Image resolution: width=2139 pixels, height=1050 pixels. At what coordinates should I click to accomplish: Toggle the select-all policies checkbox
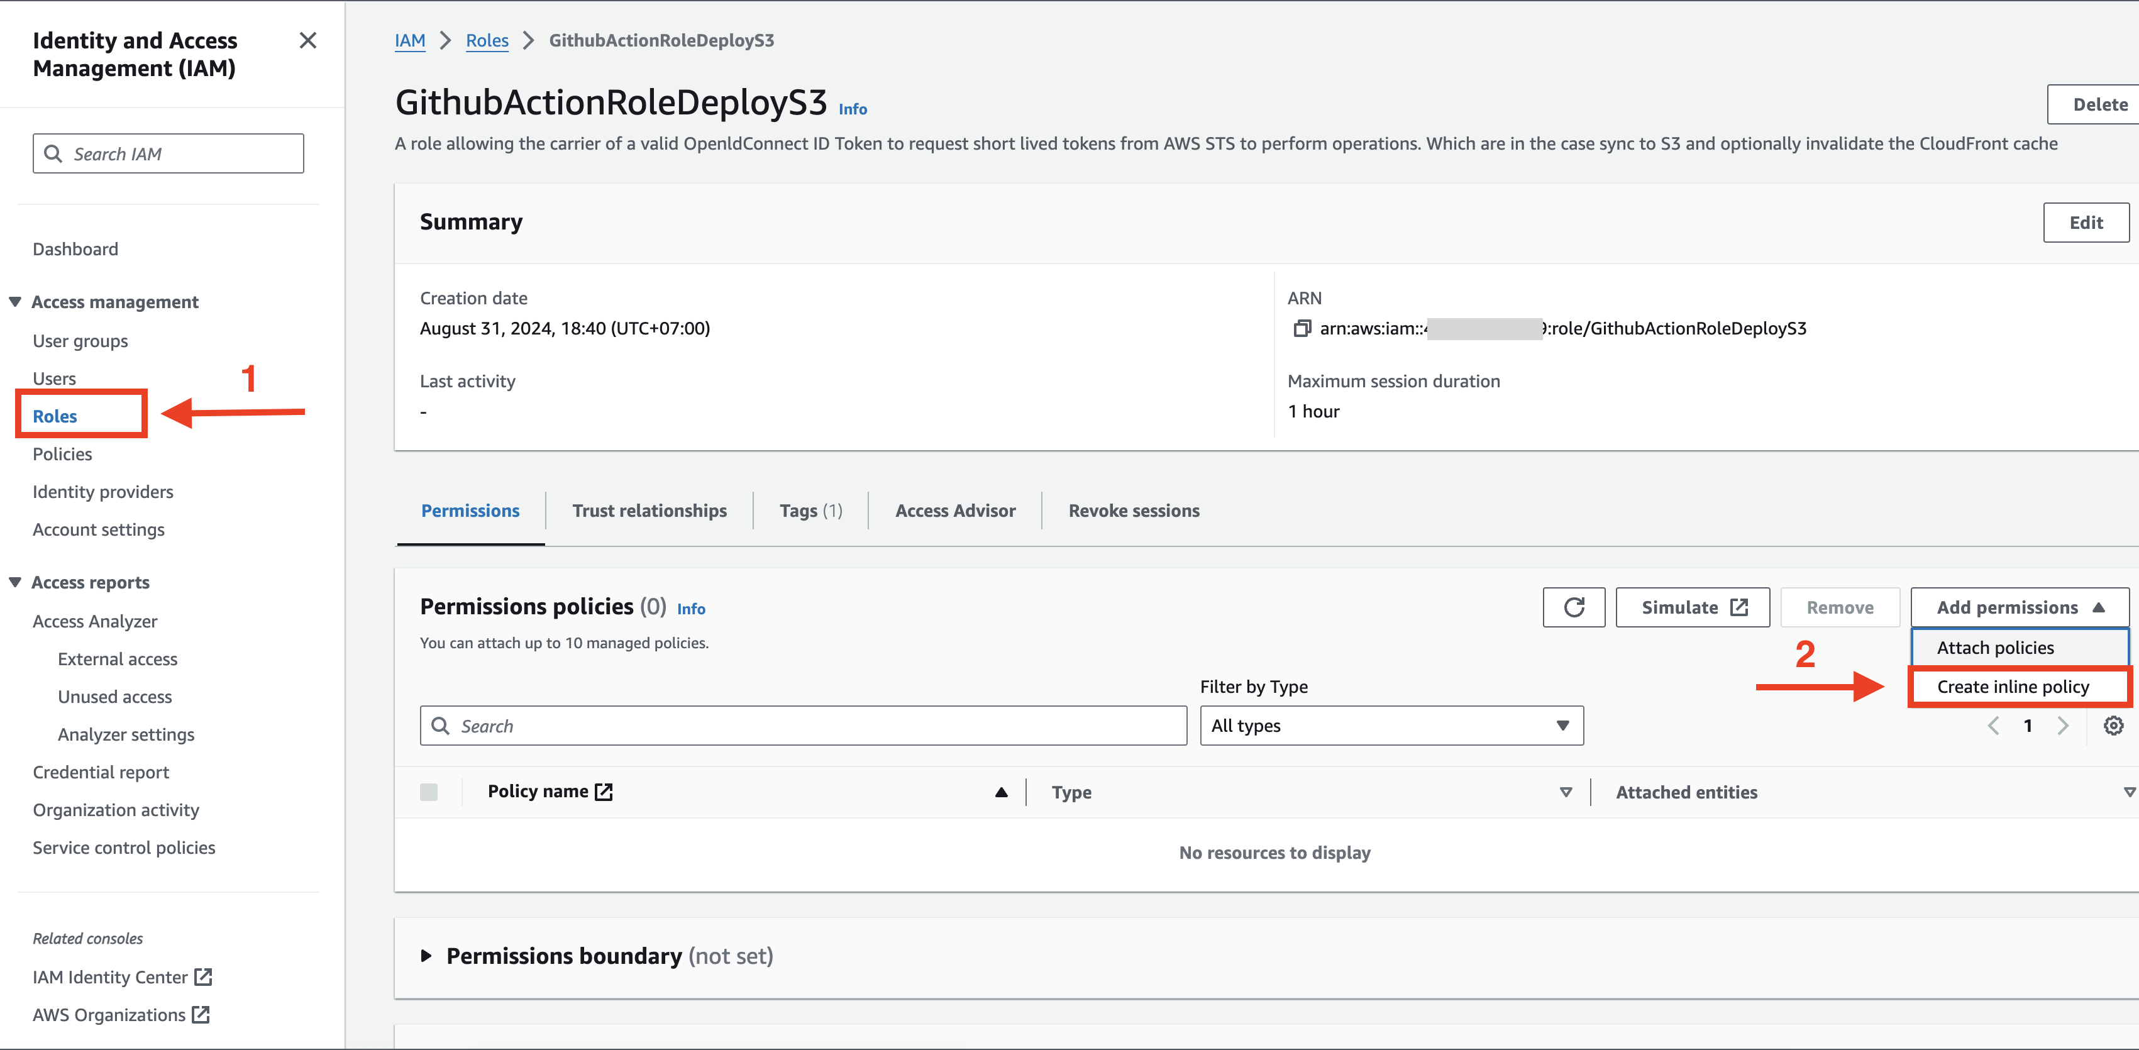(429, 793)
